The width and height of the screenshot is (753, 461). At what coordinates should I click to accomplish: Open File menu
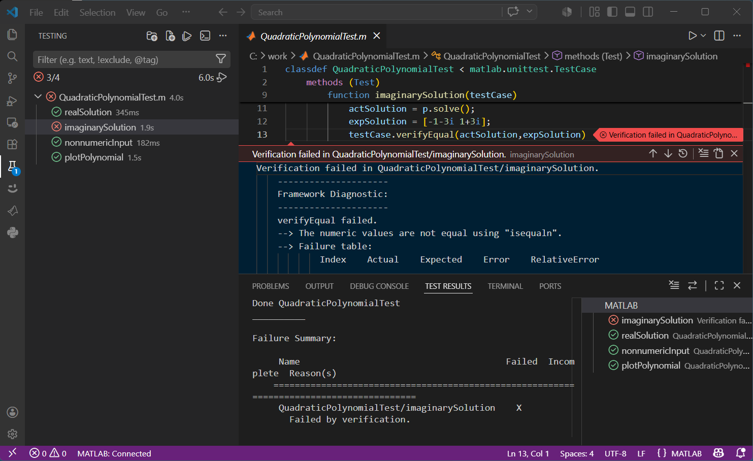click(x=36, y=12)
